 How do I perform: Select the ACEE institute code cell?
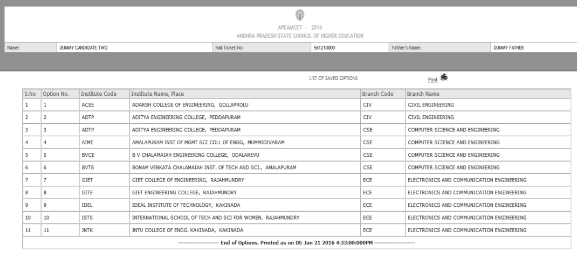pos(87,104)
